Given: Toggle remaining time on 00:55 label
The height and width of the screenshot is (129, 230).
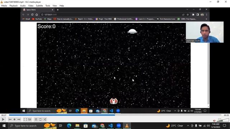Looking at the screenshot, I should [226, 115].
